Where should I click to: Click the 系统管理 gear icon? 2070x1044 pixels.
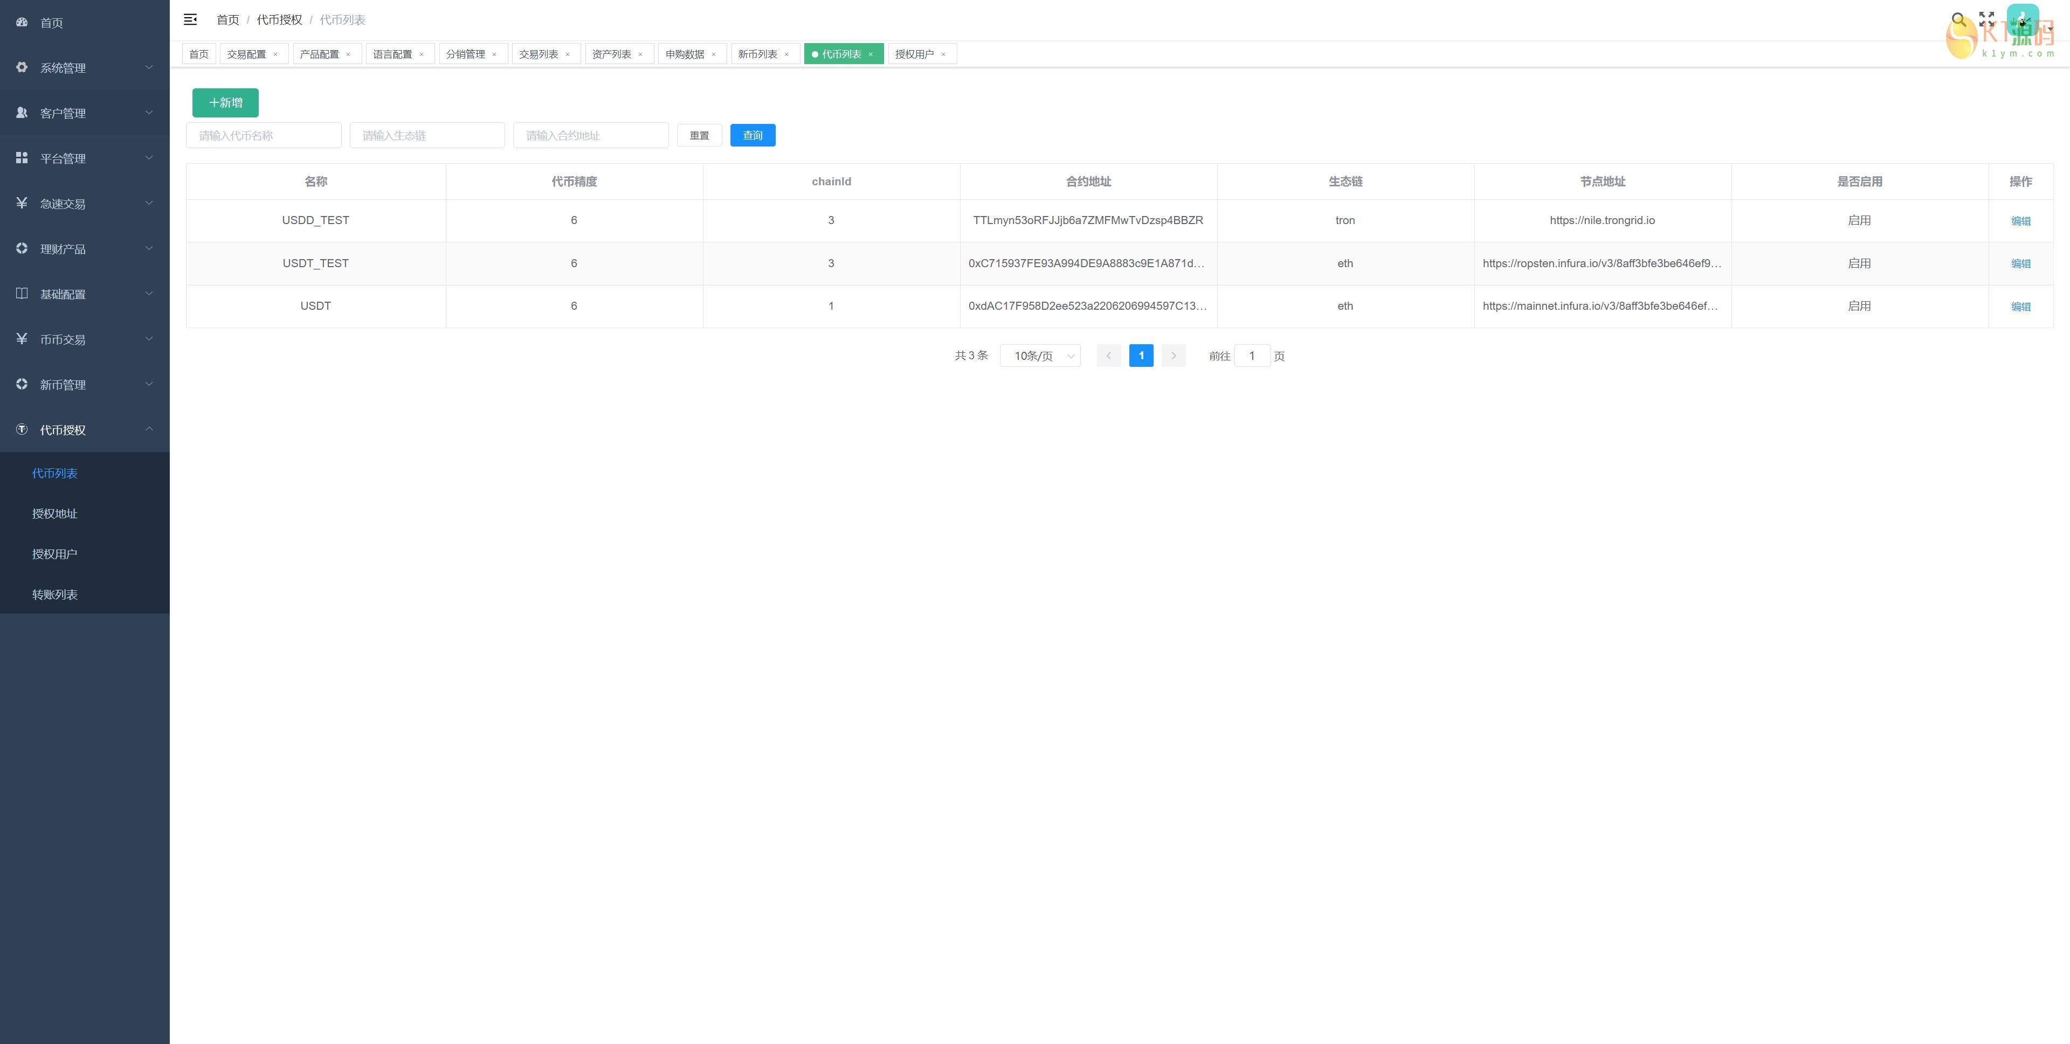pos(22,67)
